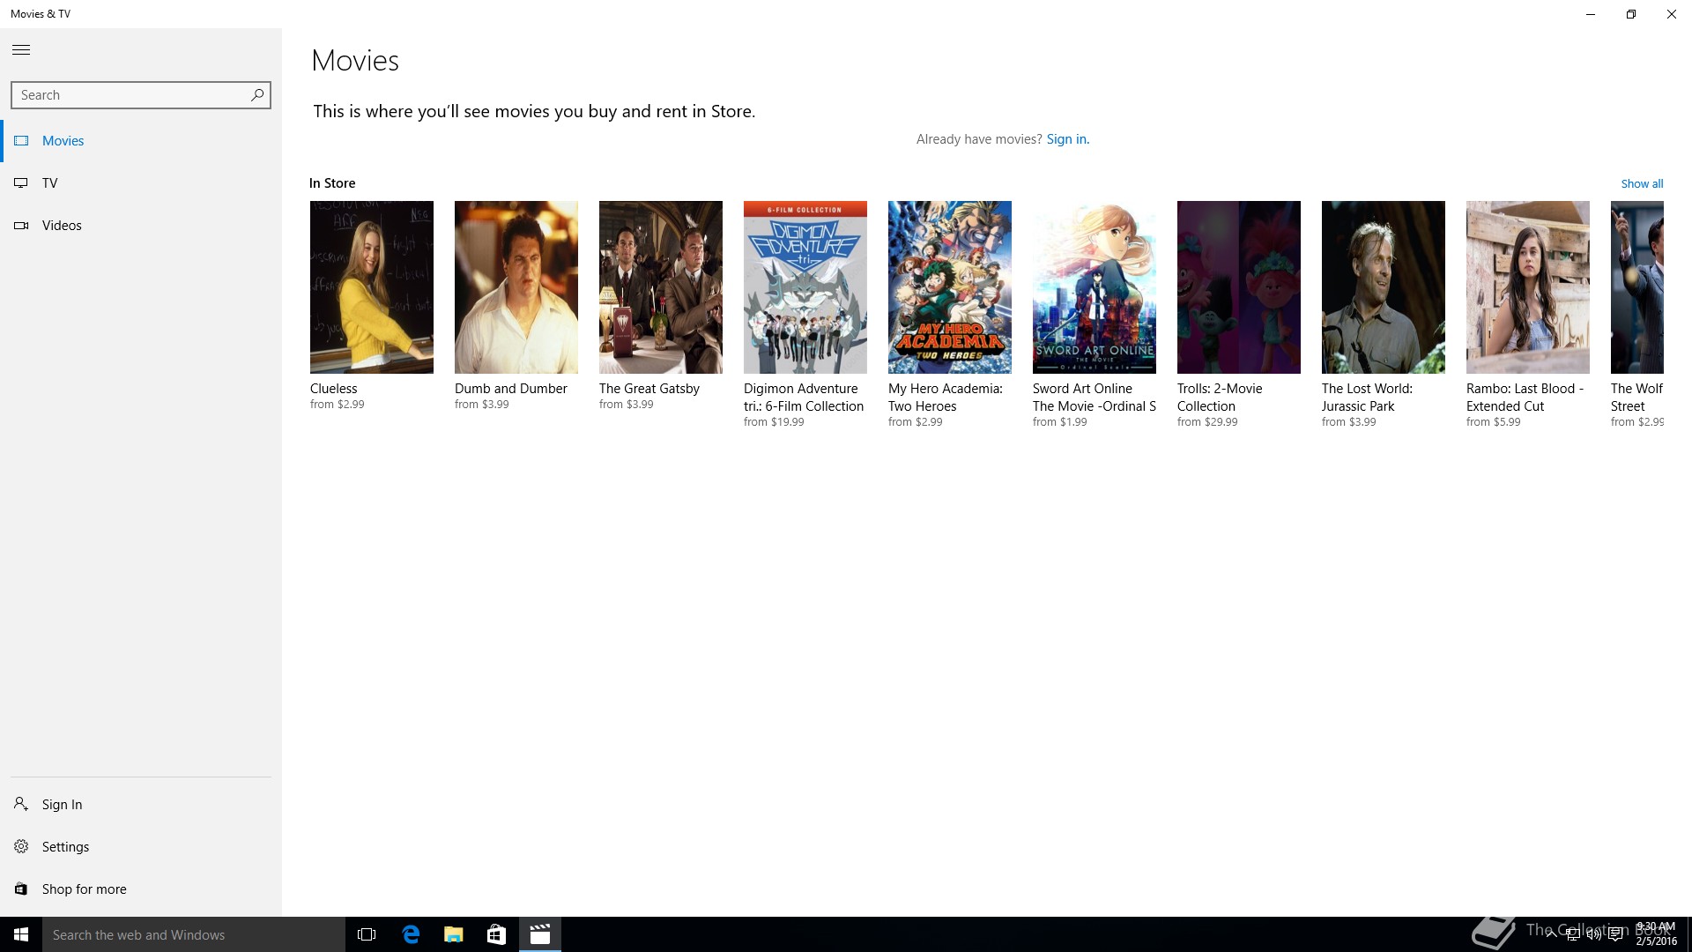Click the Movies & TV taskbar icon
The width and height of the screenshot is (1692, 952).
point(540,934)
